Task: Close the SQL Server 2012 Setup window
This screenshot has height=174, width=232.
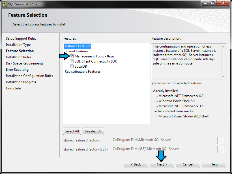Action: [223, 3]
